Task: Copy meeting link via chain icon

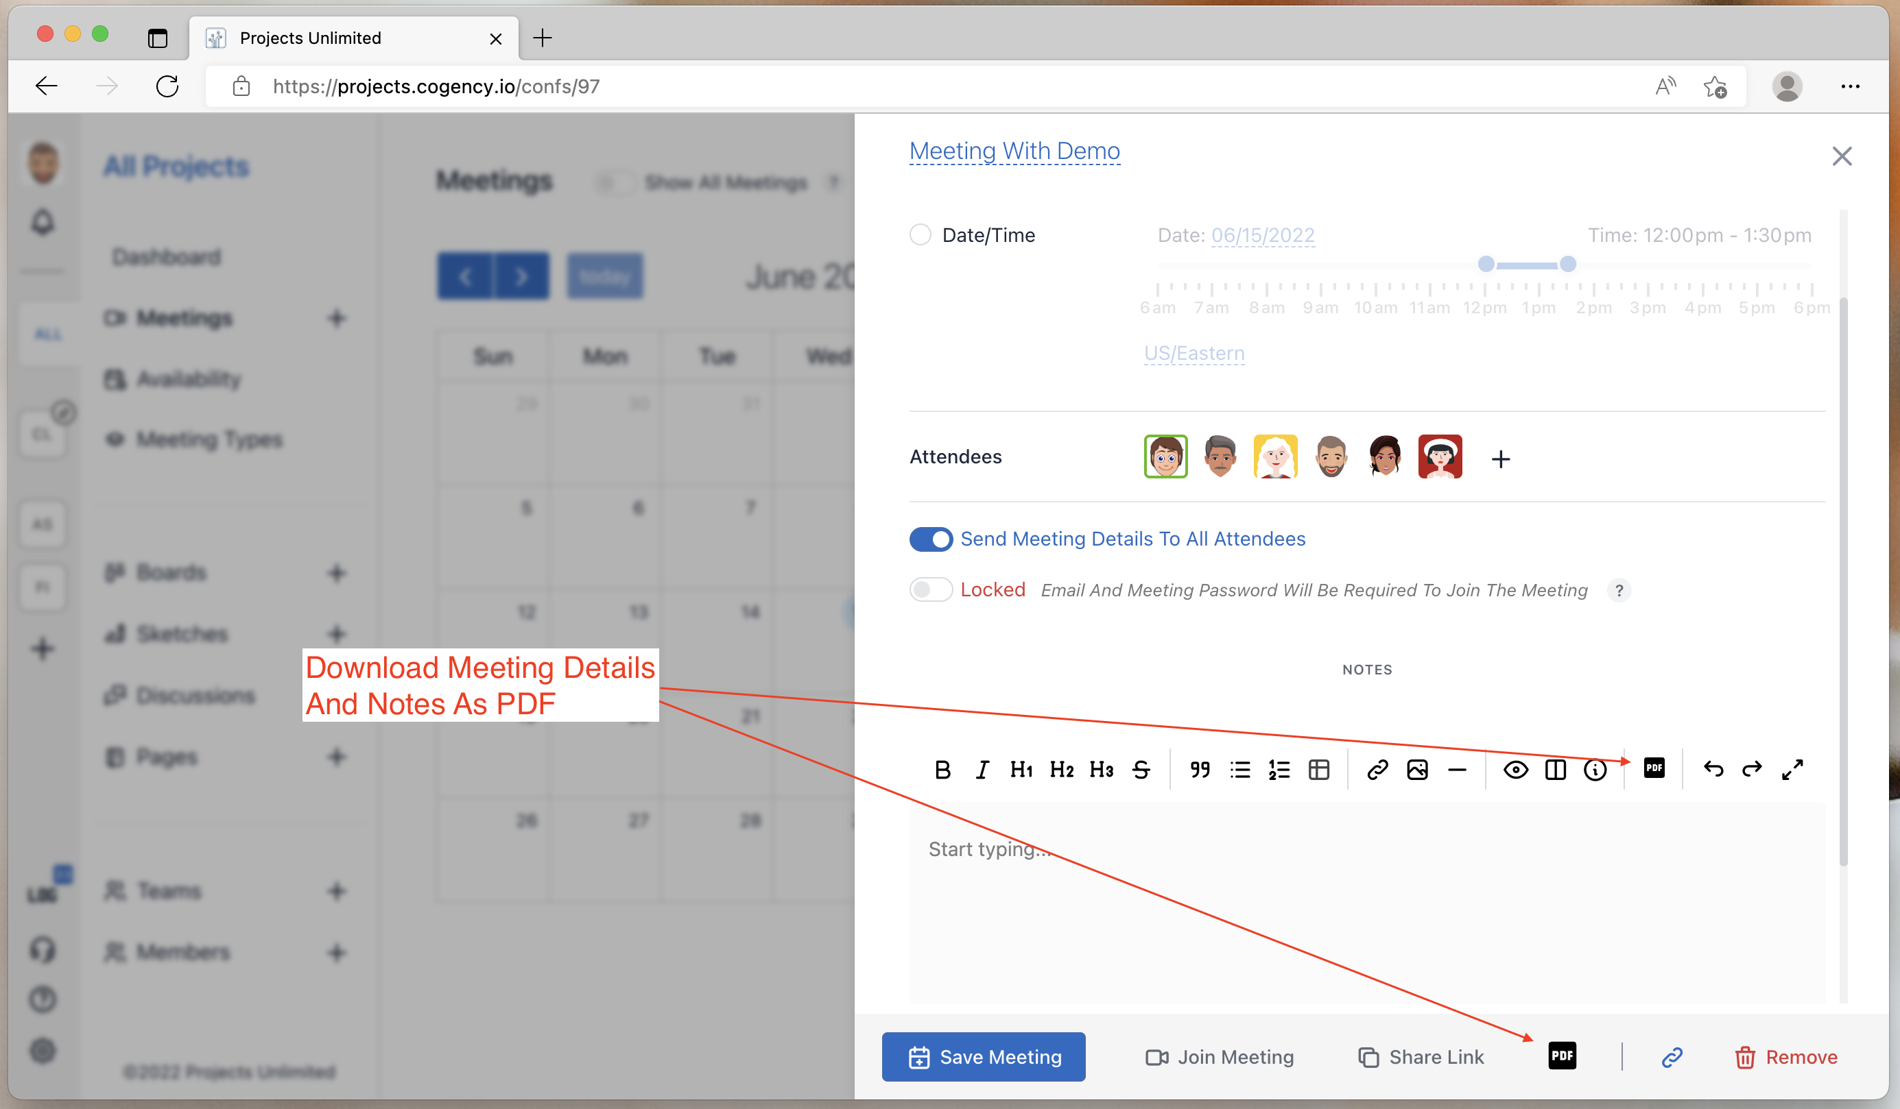Action: click(1672, 1057)
